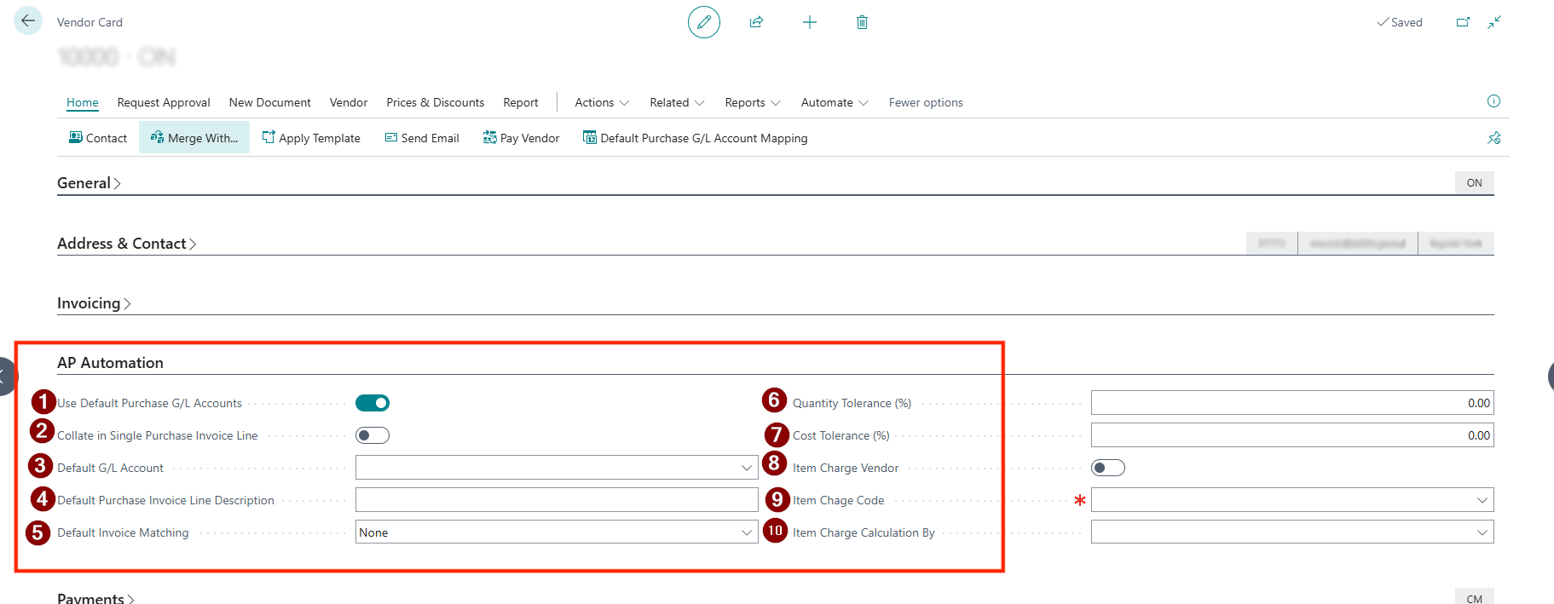The image size is (1554, 604).
Task: Click the back arrow button
Action: pos(28,21)
